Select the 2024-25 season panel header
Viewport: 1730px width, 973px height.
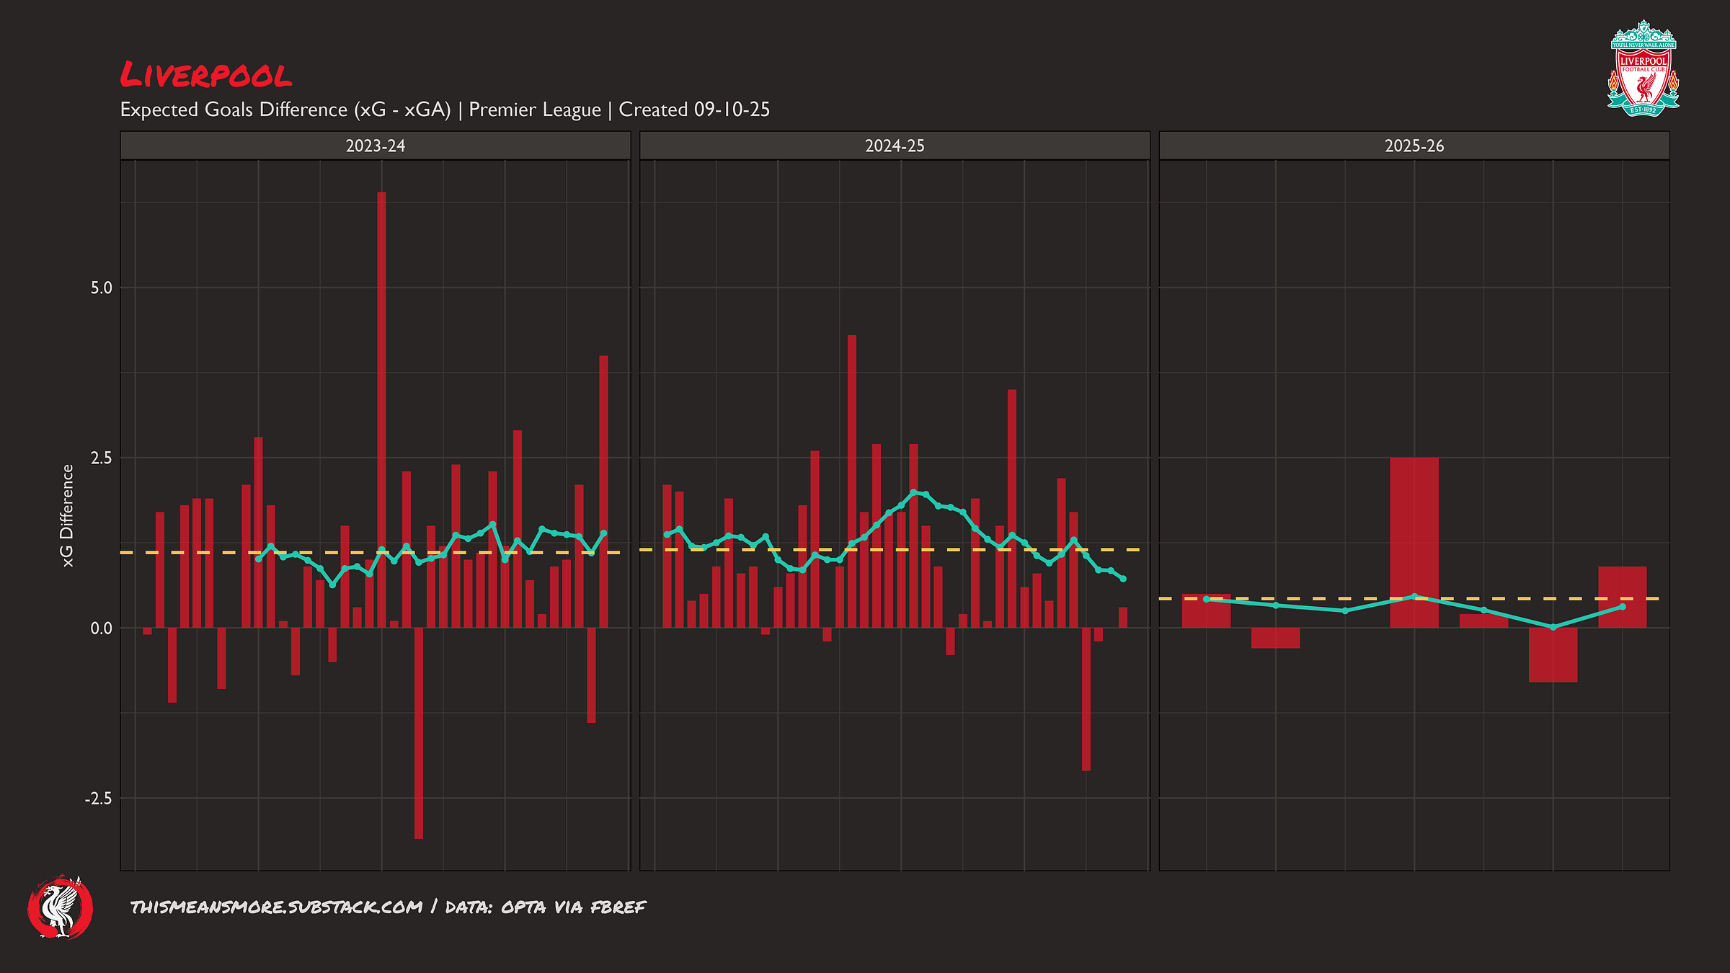click(x=894, y=146)
